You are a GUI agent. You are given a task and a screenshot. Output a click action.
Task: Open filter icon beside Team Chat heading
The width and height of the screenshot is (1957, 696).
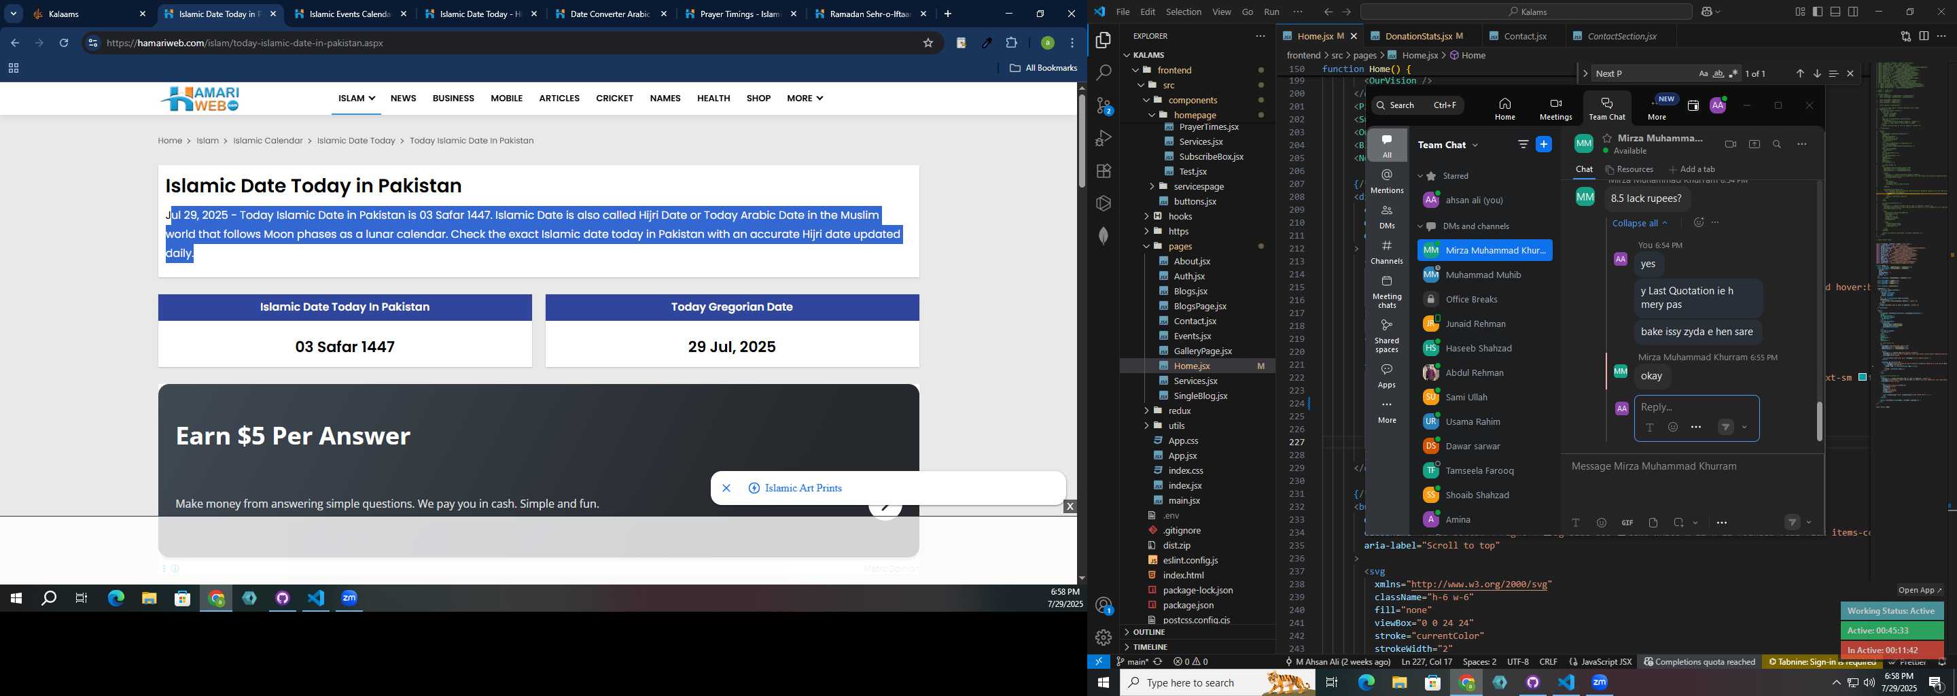(1523, 144)
